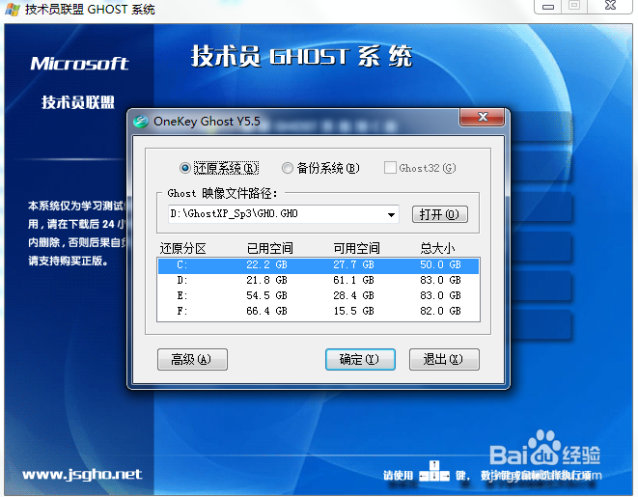This screenshot has width=638, height=497.
Task: Click the 22.2 GB used space value
Action: click(x=266, y=264)
